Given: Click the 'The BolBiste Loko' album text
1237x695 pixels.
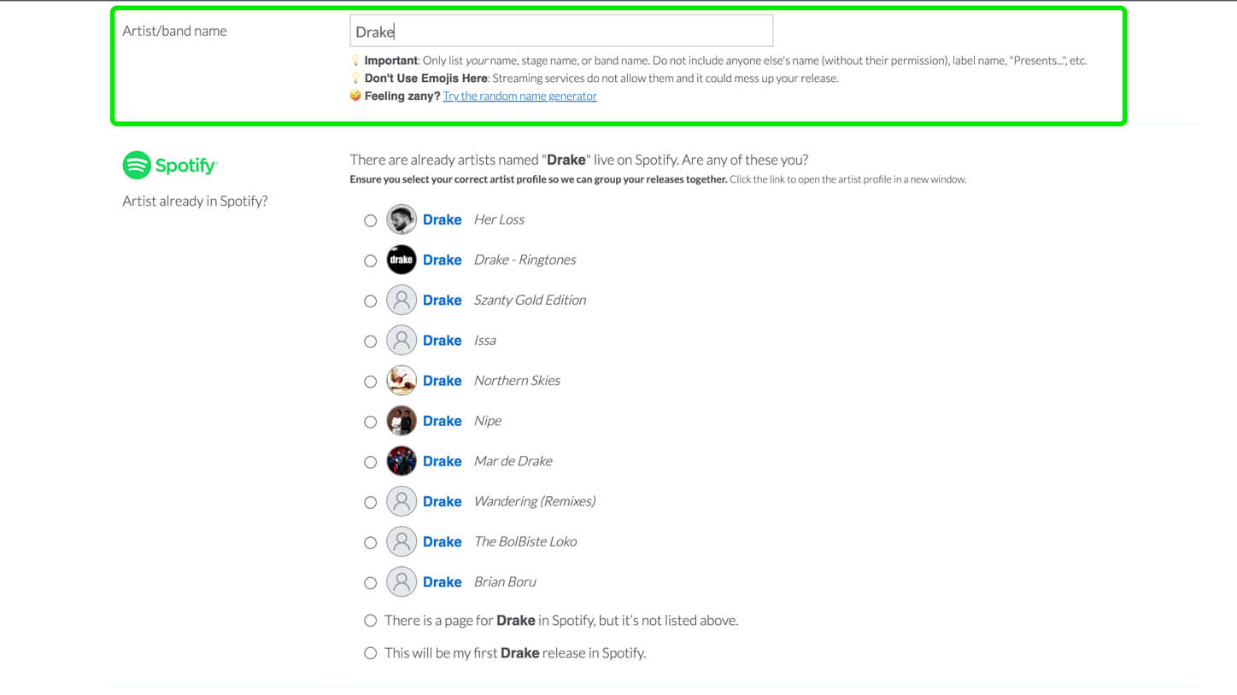Looking at the screenshot, I should (x=525, y=541).
